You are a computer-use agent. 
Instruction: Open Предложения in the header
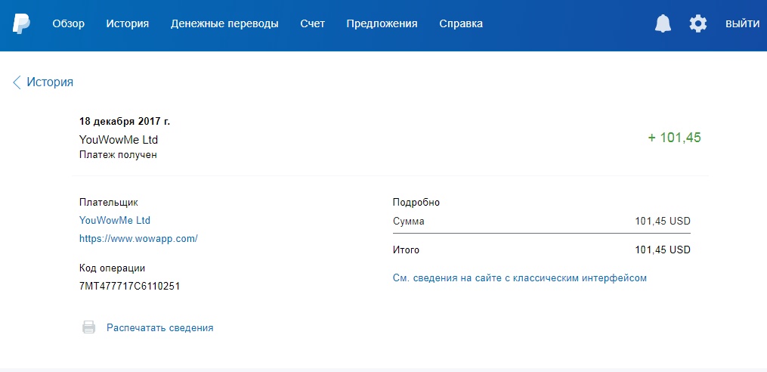382,23
